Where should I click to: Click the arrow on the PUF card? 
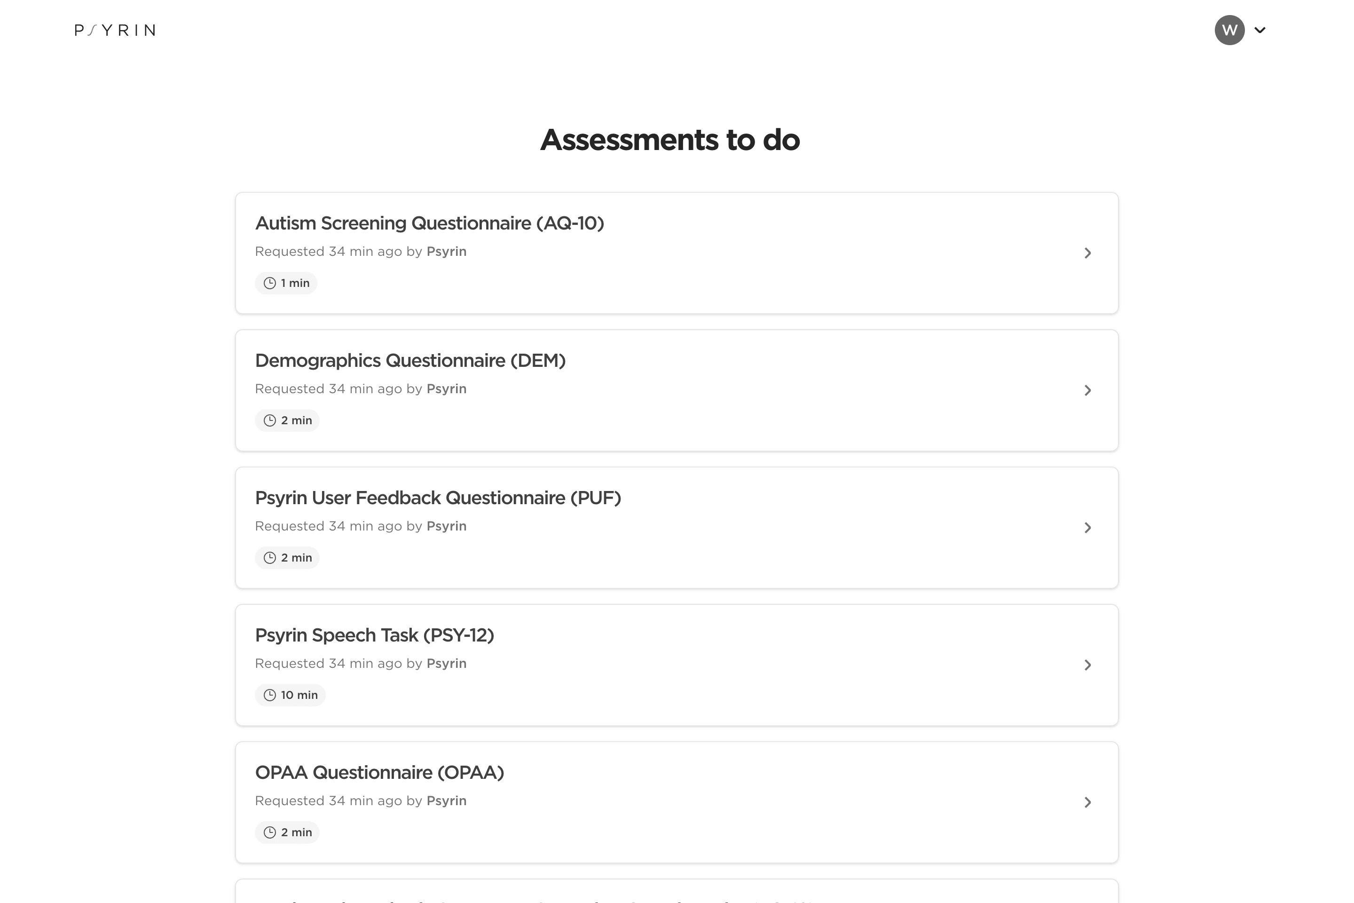click(x=1087, y=528)
